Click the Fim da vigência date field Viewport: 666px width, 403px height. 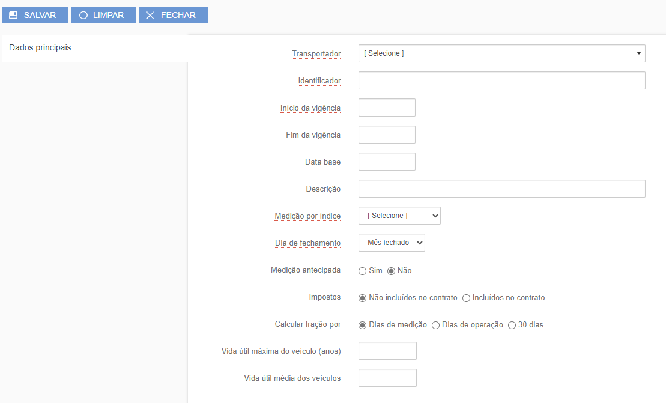coord(387,135)
